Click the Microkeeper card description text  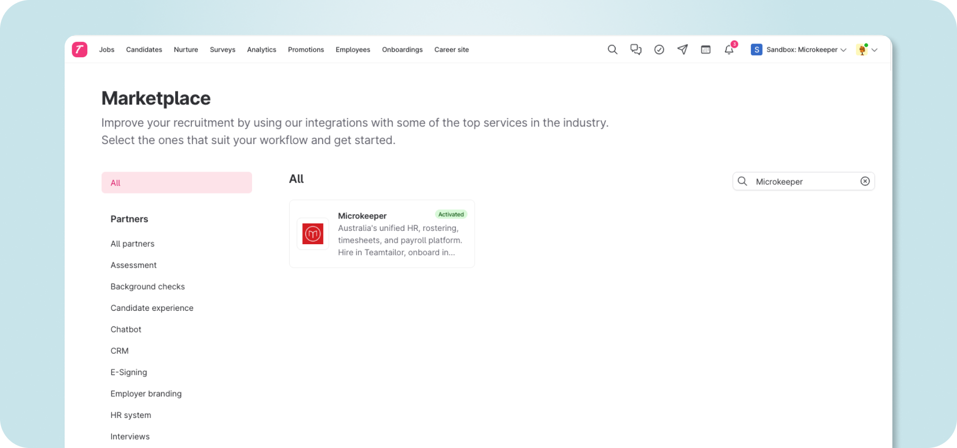[x=400, y=240]
